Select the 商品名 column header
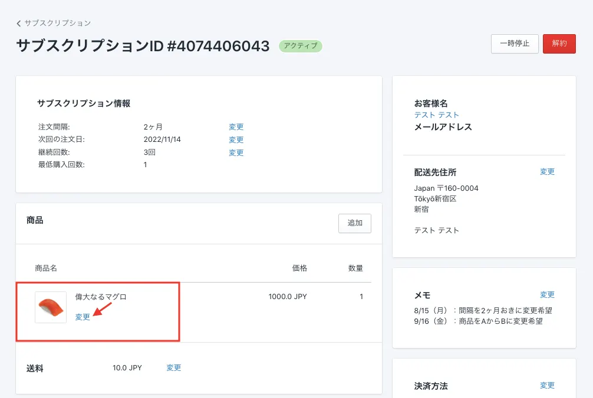Image resolution: width=593 pixels, height=398 pixels. coord(46,268)
